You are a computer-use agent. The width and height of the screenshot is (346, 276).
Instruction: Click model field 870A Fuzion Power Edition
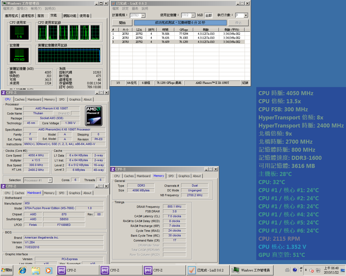pyautogui.click(x=49, y=208)
